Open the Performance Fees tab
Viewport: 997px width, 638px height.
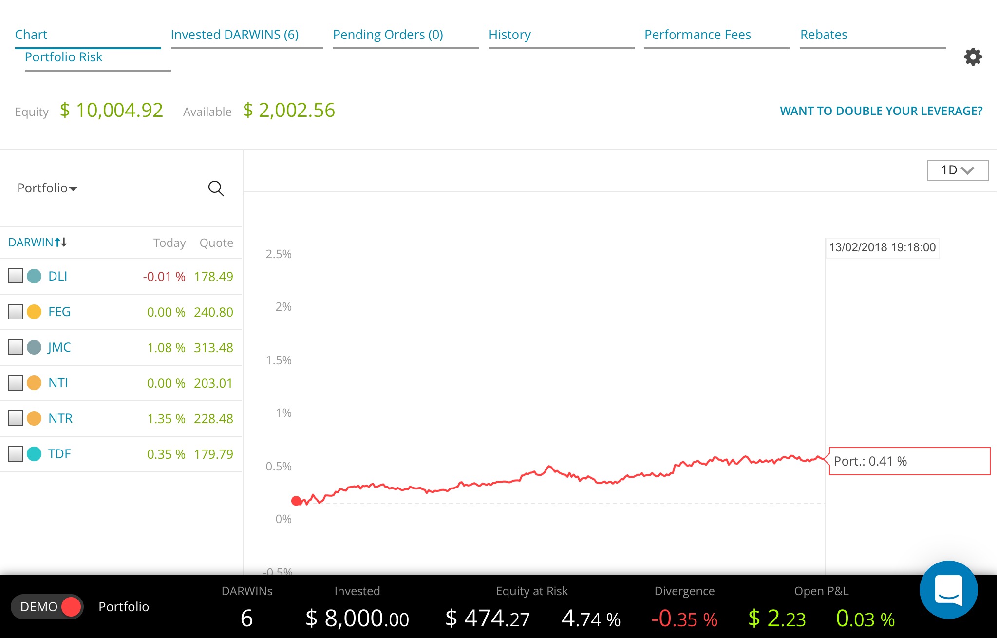(697, 35)
